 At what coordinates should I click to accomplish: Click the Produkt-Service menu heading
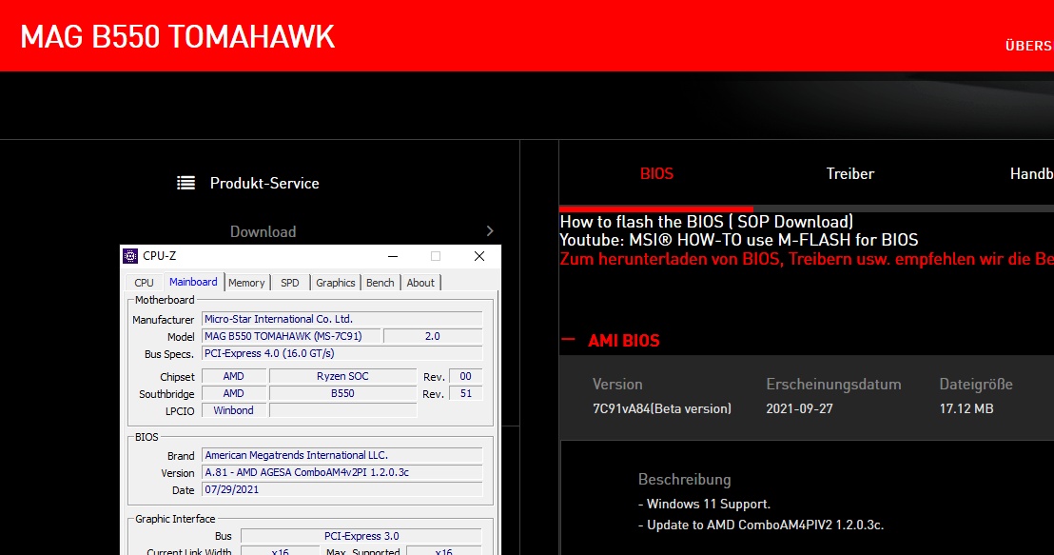(x=264, y=183)
